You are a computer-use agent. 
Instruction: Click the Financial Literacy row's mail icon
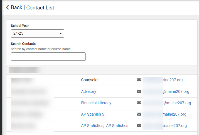pos(139,103)
